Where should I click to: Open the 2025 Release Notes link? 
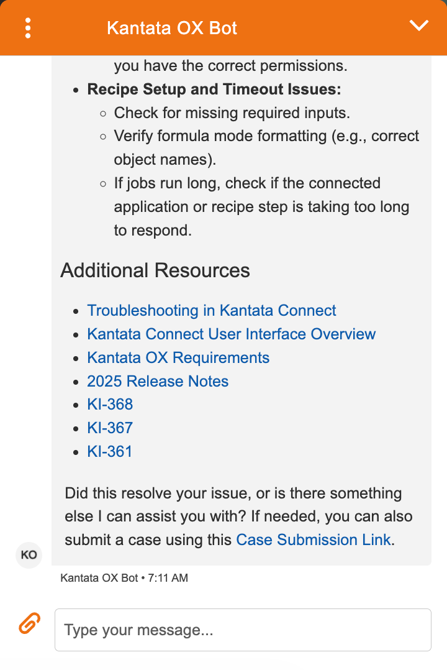click(158, 381)
